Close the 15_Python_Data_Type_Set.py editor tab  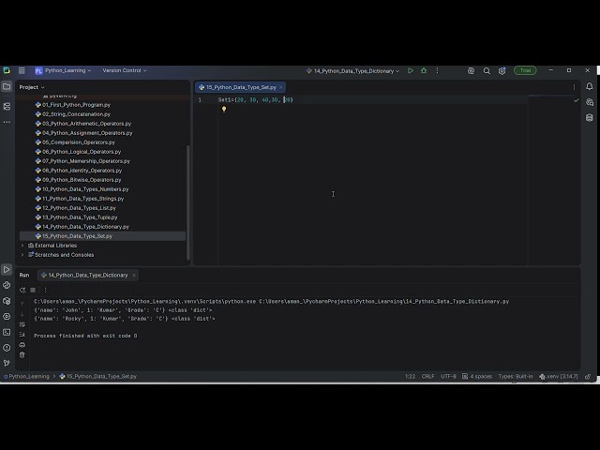(x=281, y=87)
